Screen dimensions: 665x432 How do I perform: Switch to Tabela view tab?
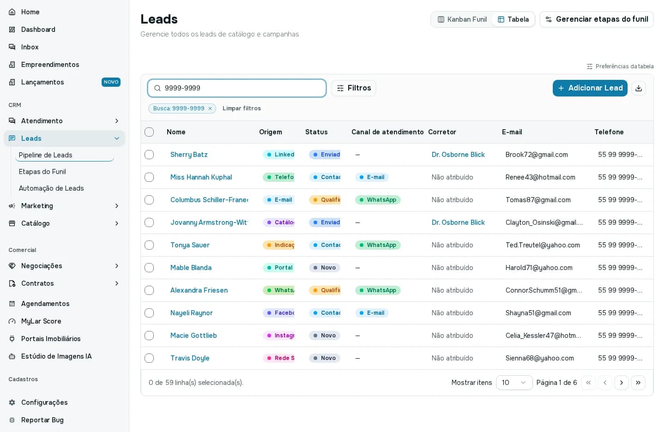[513, 19]
